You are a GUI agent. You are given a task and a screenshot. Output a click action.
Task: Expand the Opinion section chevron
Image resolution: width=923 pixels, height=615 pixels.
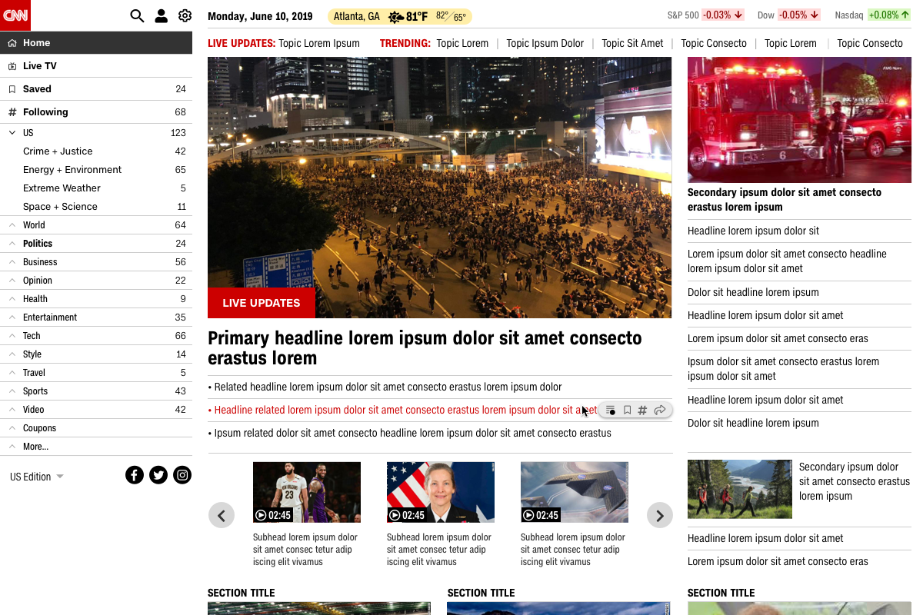(12, 281)
